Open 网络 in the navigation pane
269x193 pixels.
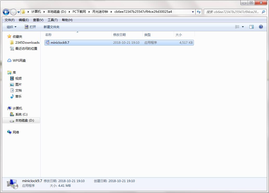[x=13, y=132]
